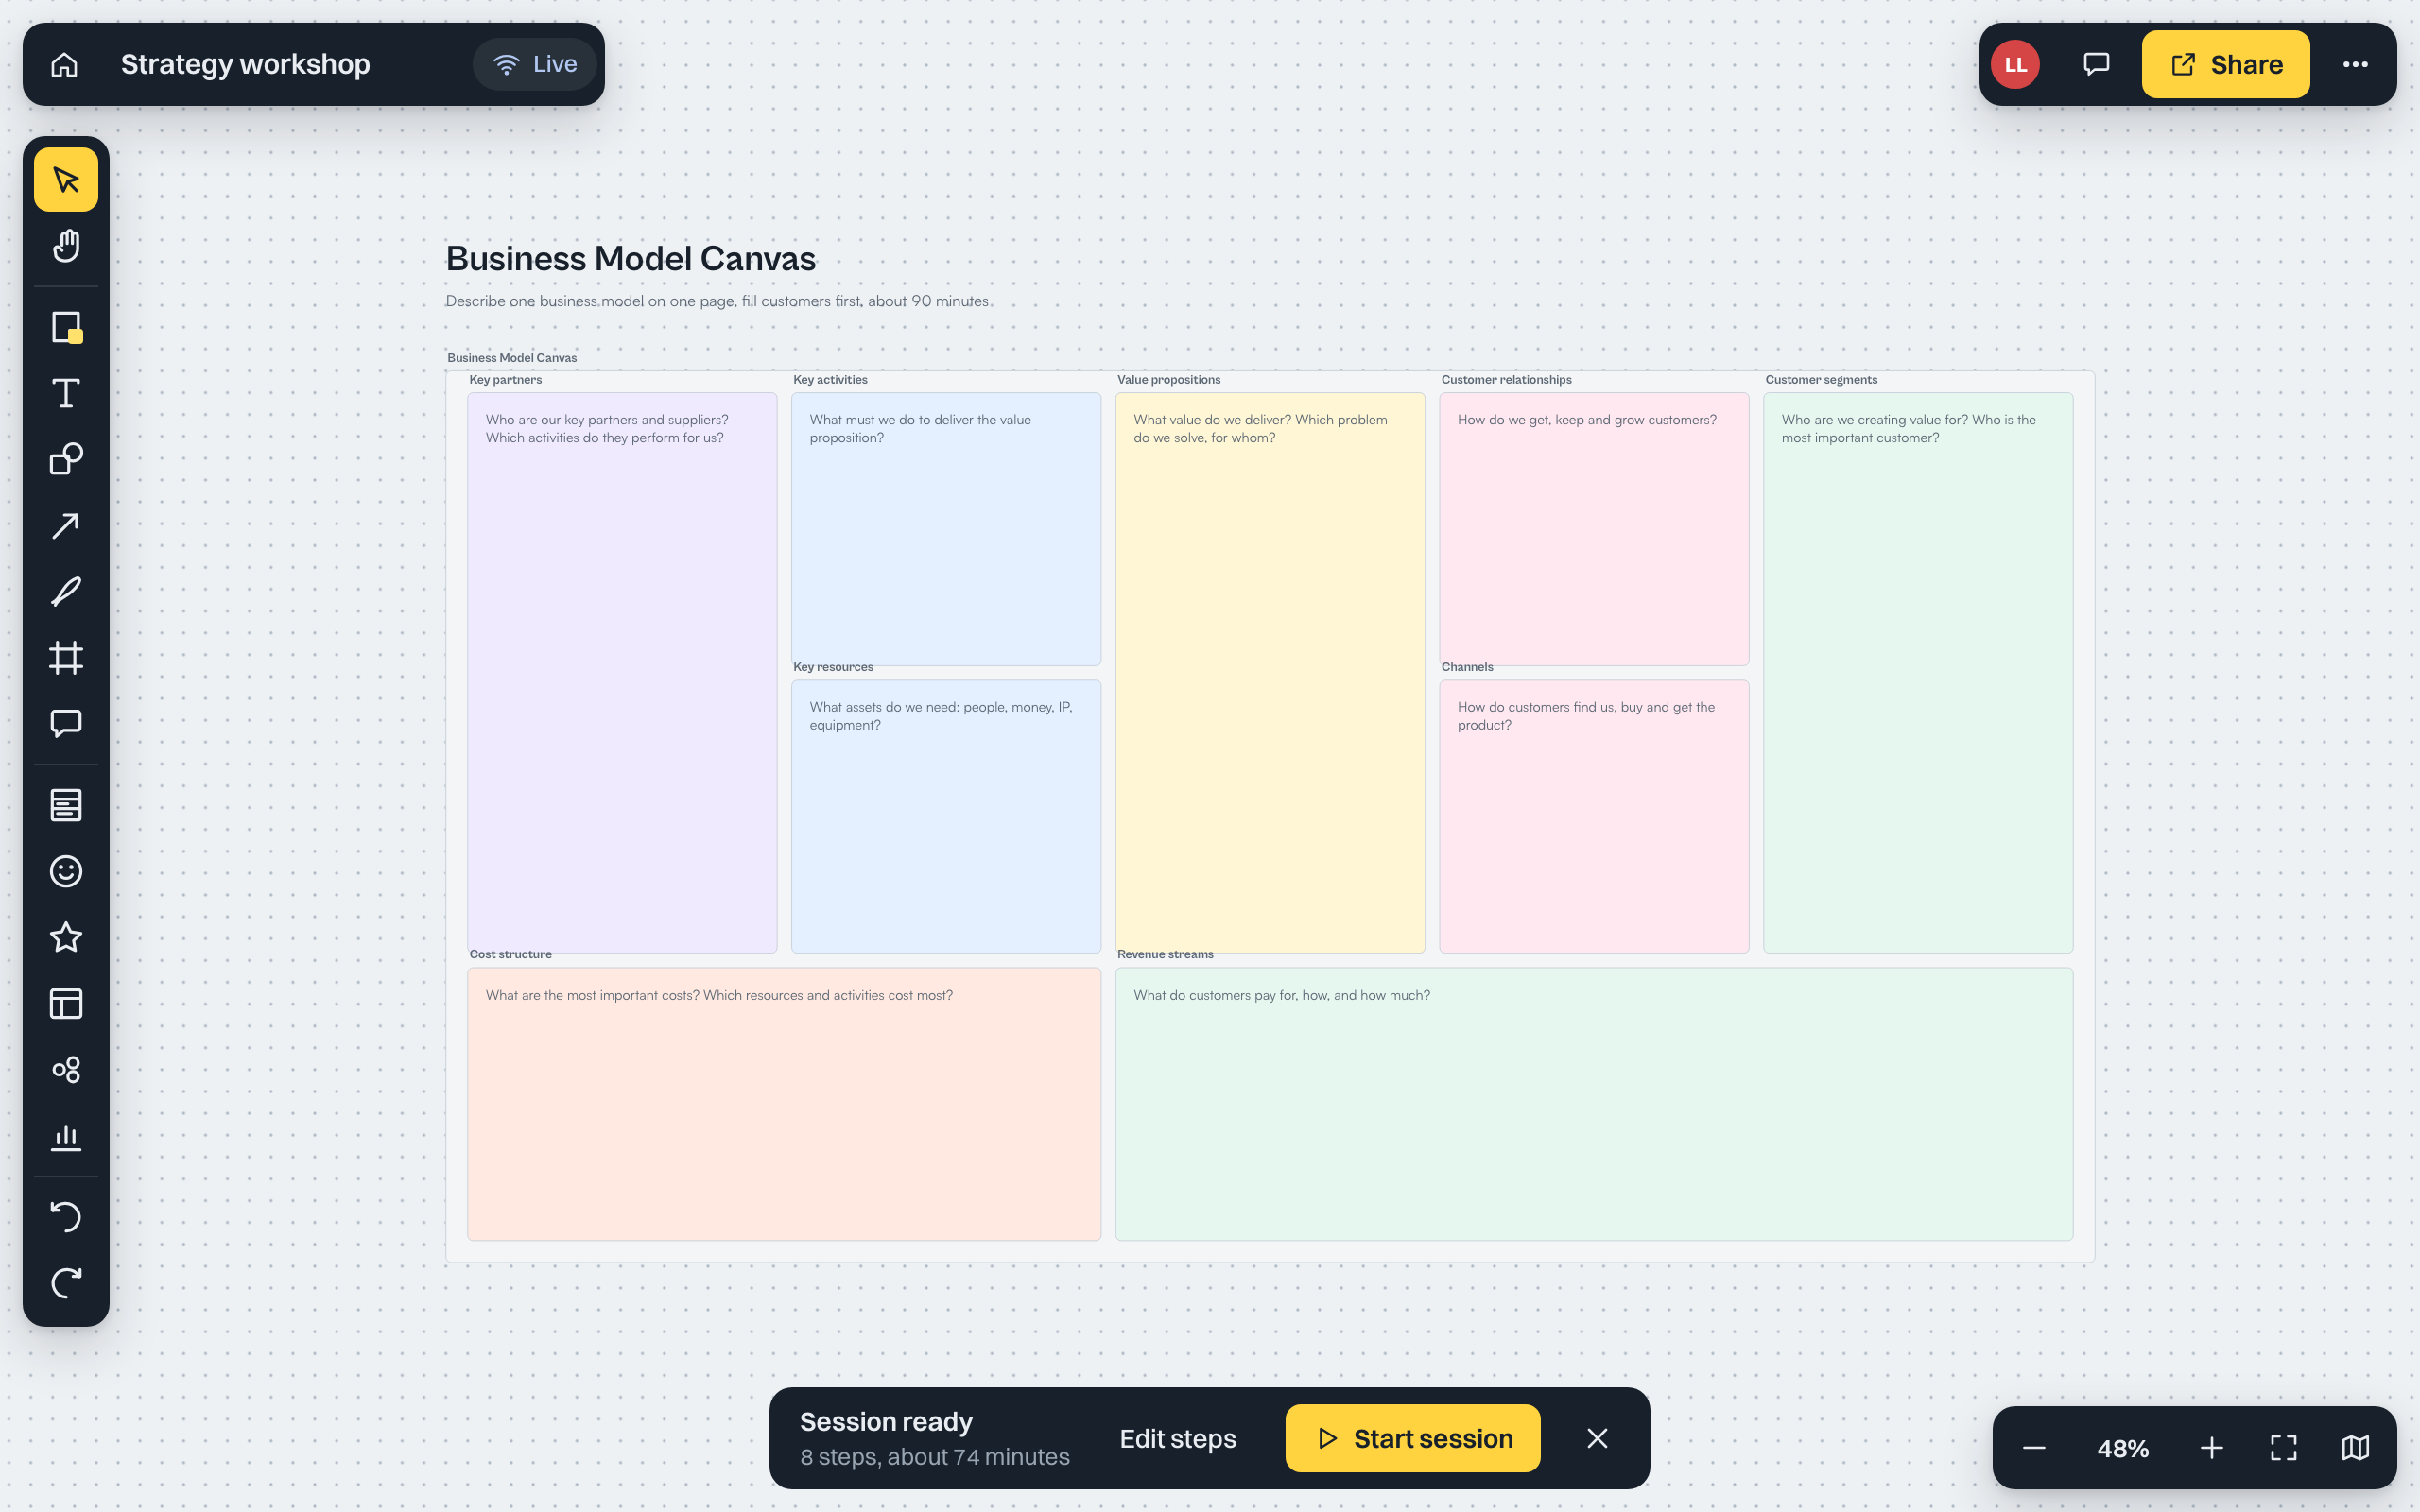
Task: Select the Text tool
Action: [x=66, y=394]
